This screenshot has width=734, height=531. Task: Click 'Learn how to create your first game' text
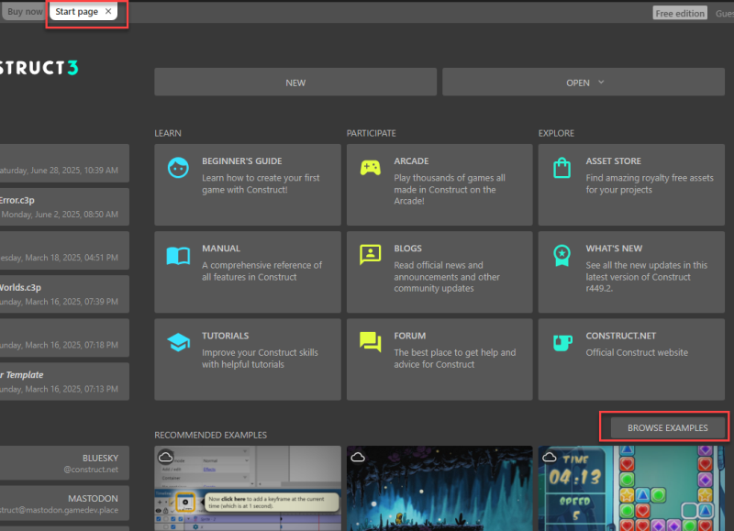261,183
